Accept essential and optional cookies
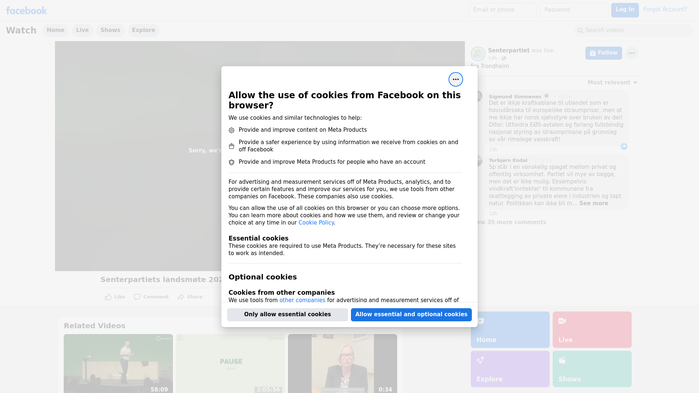This screenshot has height=393, width=699. tap(411, 314)
